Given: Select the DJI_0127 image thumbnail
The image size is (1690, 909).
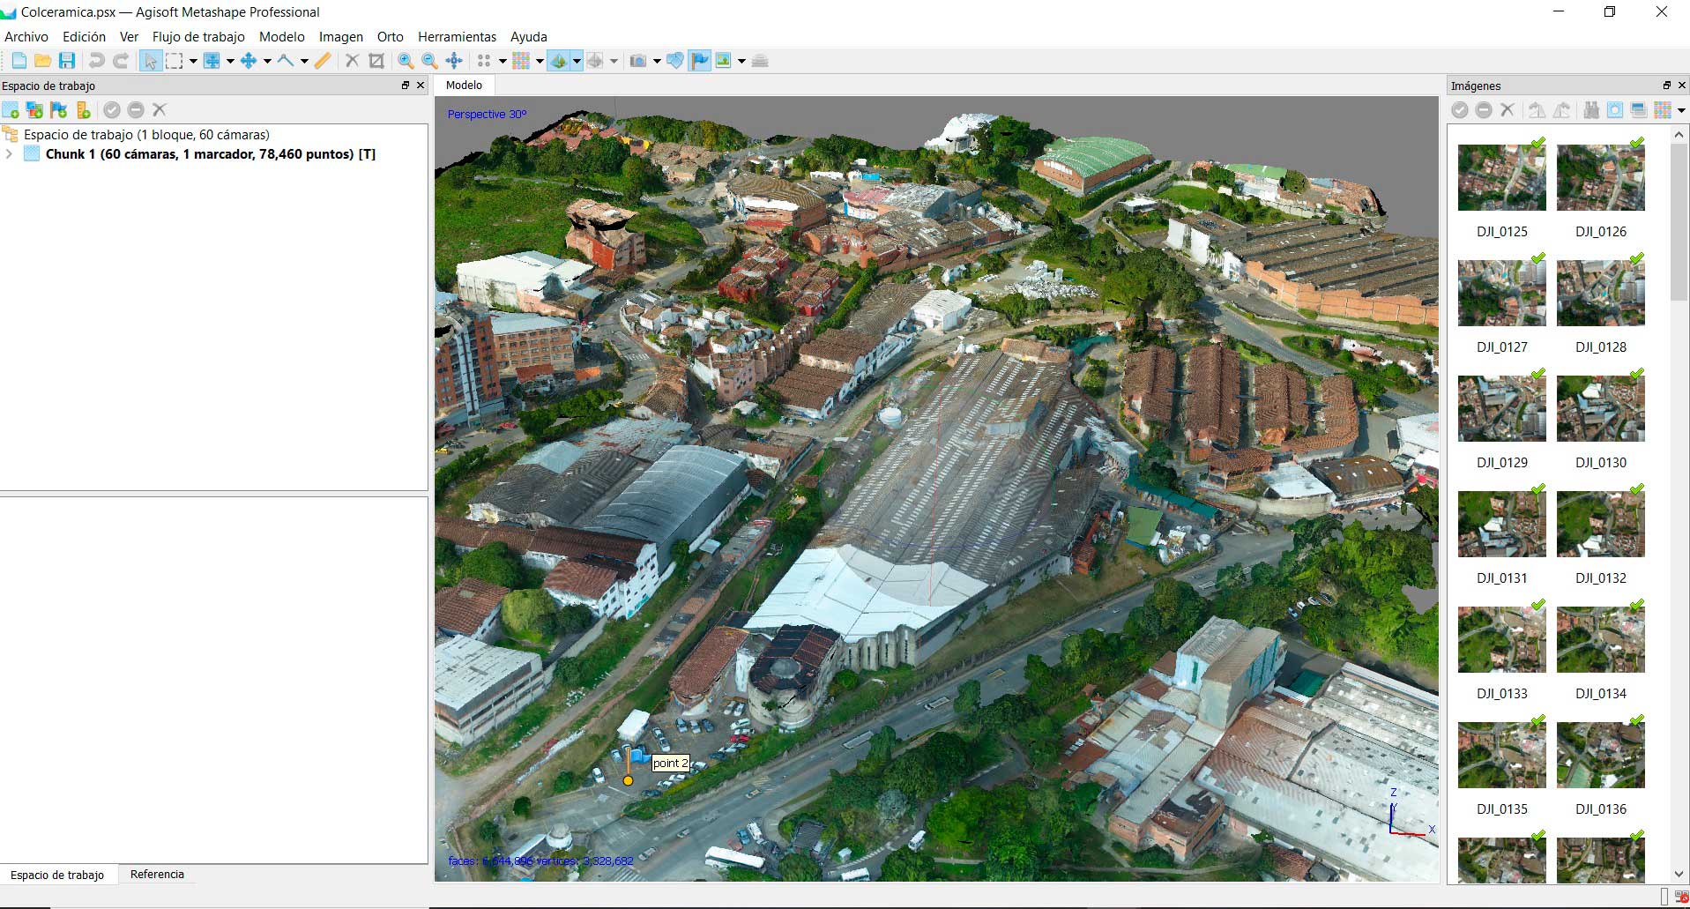Looking at the screenshot, I should tap(1501, 294).
